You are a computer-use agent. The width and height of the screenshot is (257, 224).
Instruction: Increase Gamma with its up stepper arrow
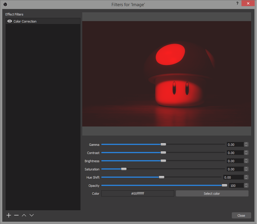click(x=246, y=143)
